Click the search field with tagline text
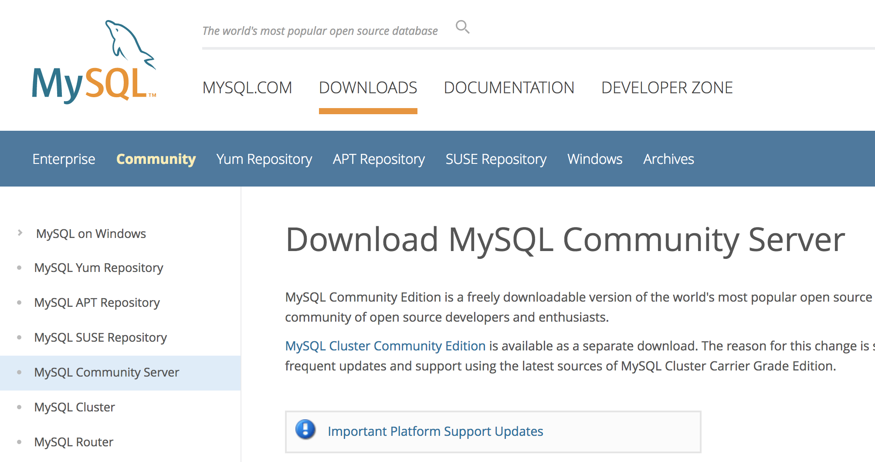875x462 pixels. [320, 31]
